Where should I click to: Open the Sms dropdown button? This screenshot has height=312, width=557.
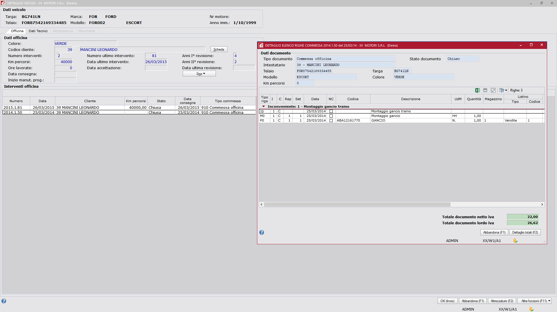[x=199, y=74]
